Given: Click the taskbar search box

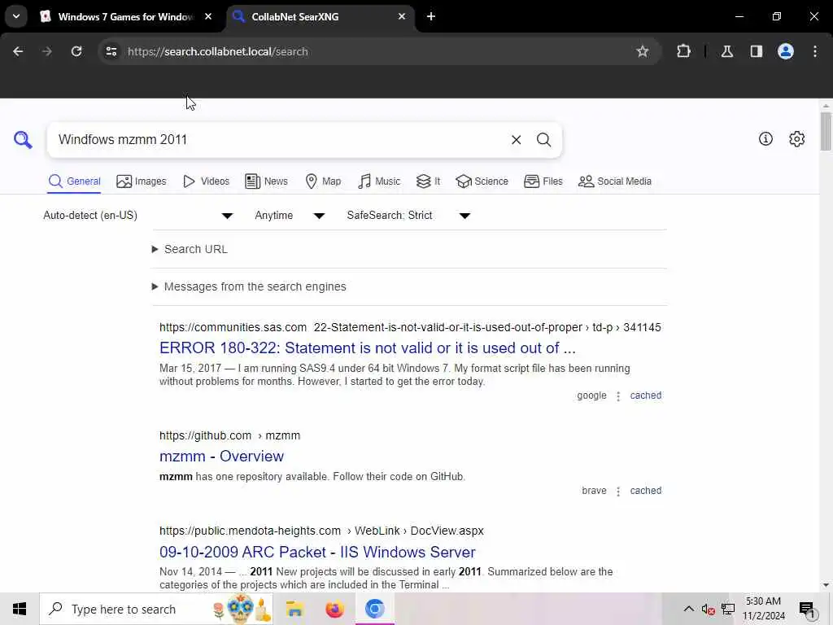Looking at the screenshot, I should click(156, 609).
